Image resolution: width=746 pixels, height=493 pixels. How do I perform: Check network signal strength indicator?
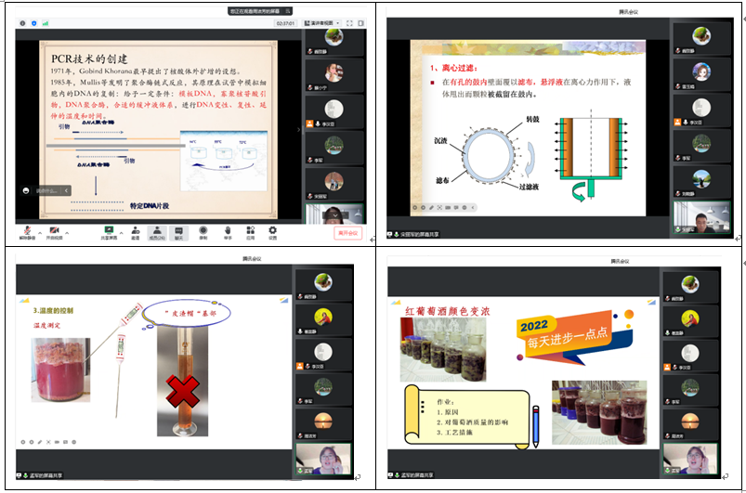coord(46,22)
